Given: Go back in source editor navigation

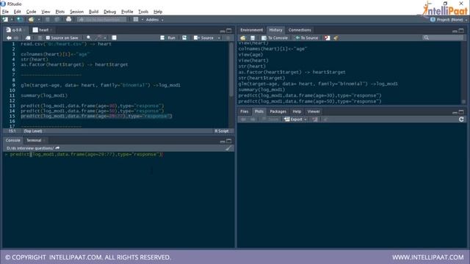Looking at the screenshot, I should [9, 38].
